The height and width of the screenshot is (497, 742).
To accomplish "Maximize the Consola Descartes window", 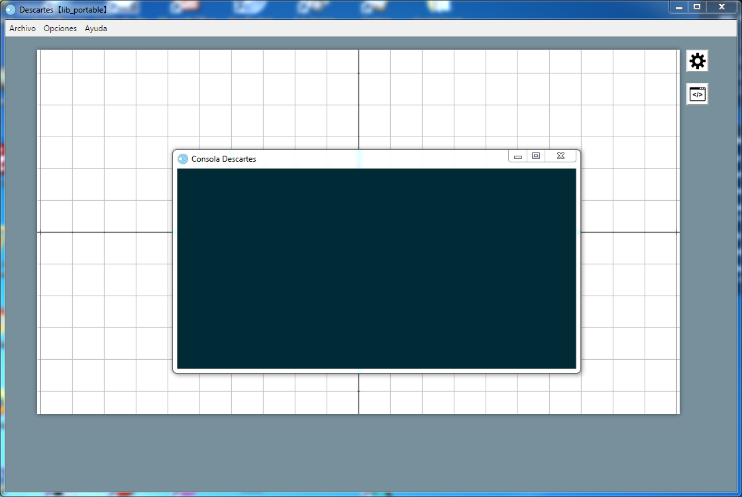I will point(536,156).
